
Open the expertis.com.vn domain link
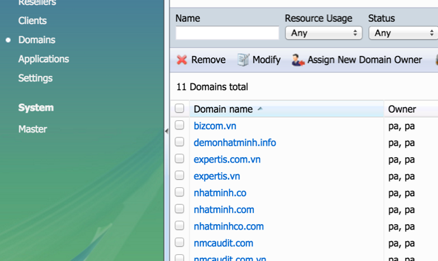[x=227, y=159]
